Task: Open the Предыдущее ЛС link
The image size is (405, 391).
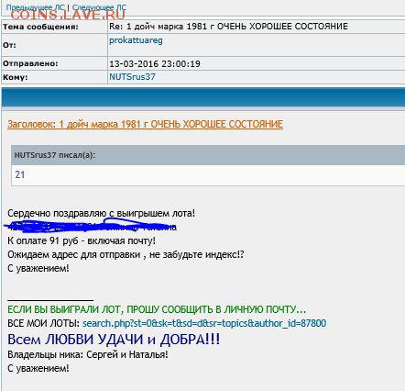Action: [35, 7]
